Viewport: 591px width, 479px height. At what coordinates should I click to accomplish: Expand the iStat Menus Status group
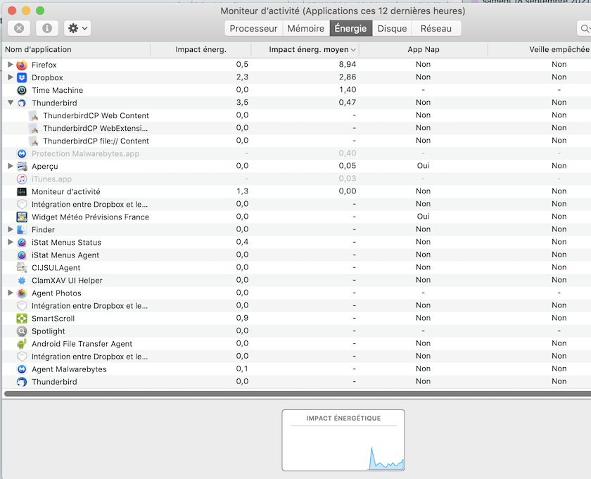(x=11, y=242)
